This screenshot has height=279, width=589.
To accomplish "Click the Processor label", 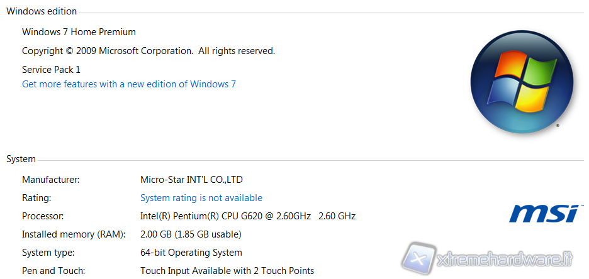I will click(x=43, y=216).
